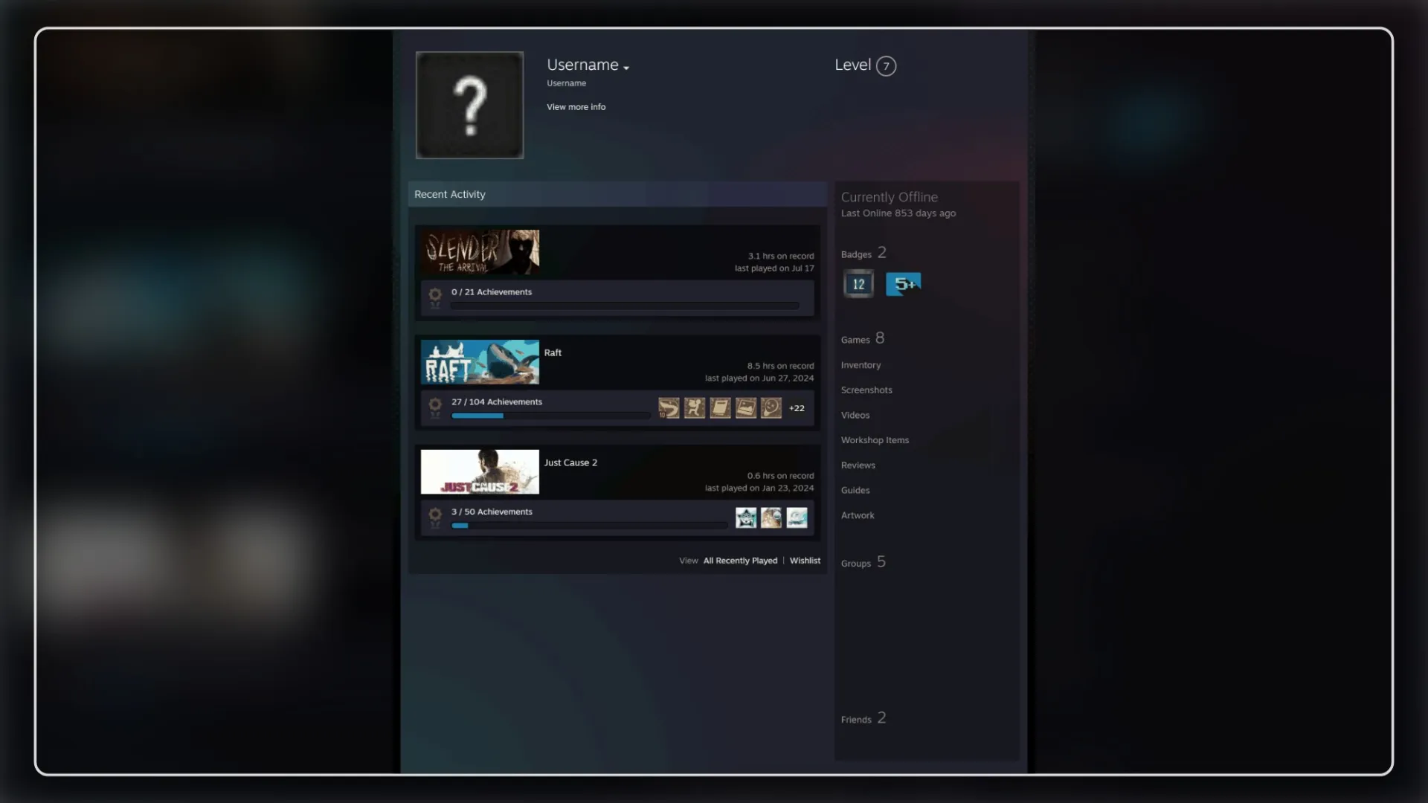Open the Inventory section
The width and height of the screenshot is (1428, 803).
click(861, 365)
